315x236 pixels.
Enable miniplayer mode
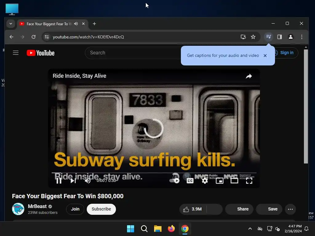point(219,181)
